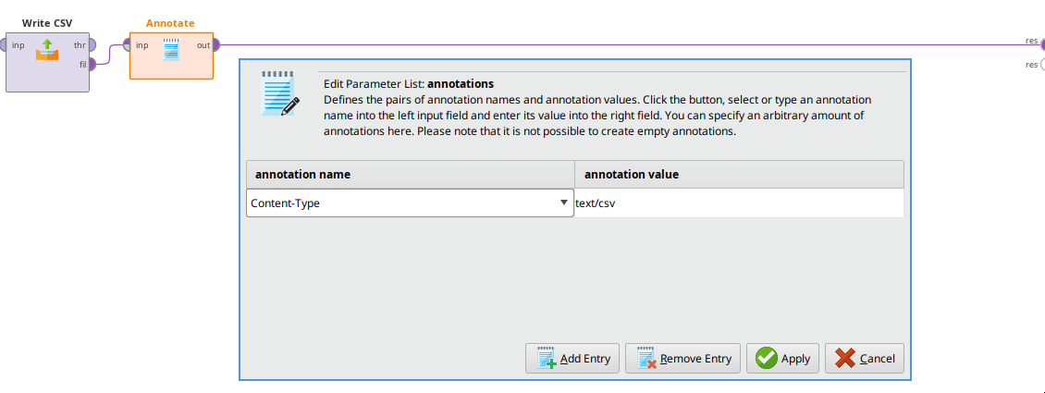This screenshot has width=1045, height=393.
Task: Click the empty second res port
Action: coord(1042,65)
